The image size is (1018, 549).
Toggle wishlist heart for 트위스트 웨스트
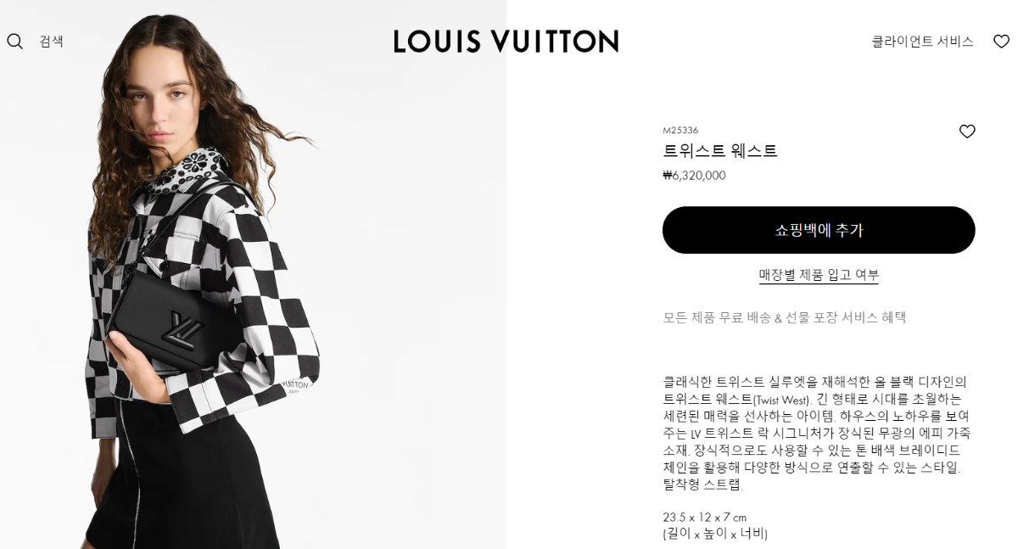[967, 132]
